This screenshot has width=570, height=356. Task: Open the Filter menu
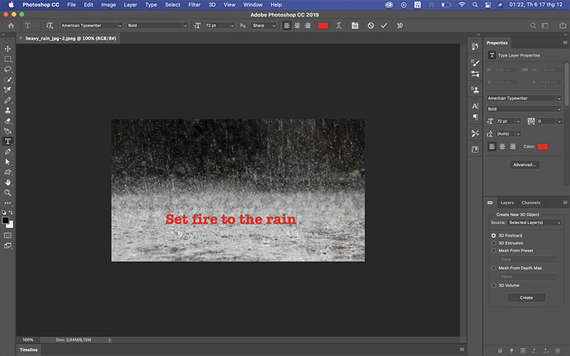(194, 5)
